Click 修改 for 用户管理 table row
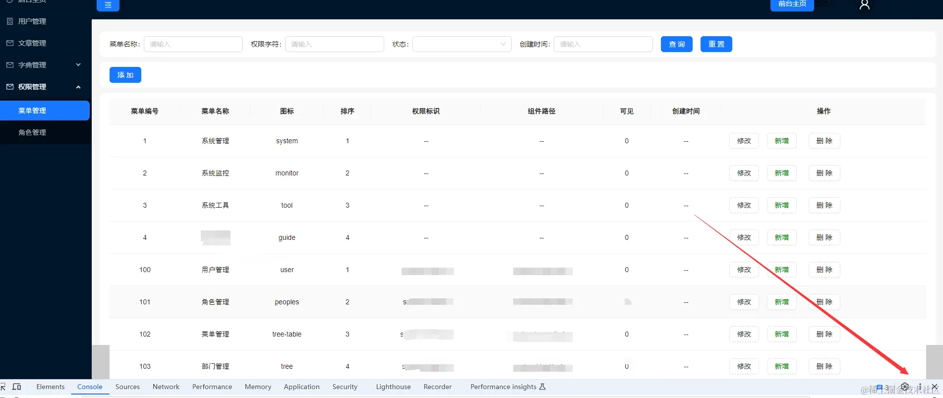The height and width of the screenshot is (398, 943). (744, 270)
